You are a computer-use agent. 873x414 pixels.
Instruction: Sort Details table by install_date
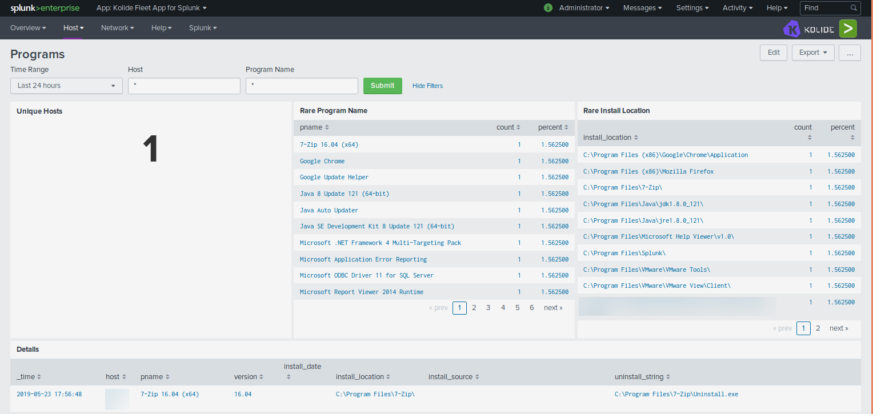(302, 371)
